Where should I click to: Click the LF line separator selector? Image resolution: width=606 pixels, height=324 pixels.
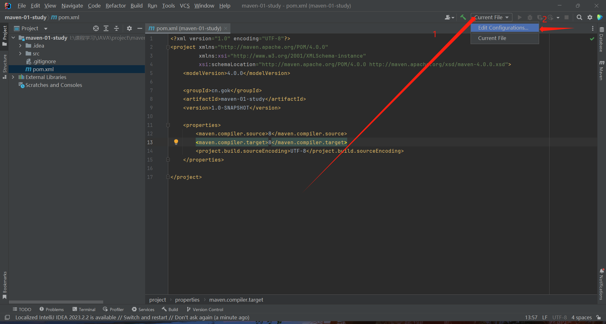(x=545, y=317)
